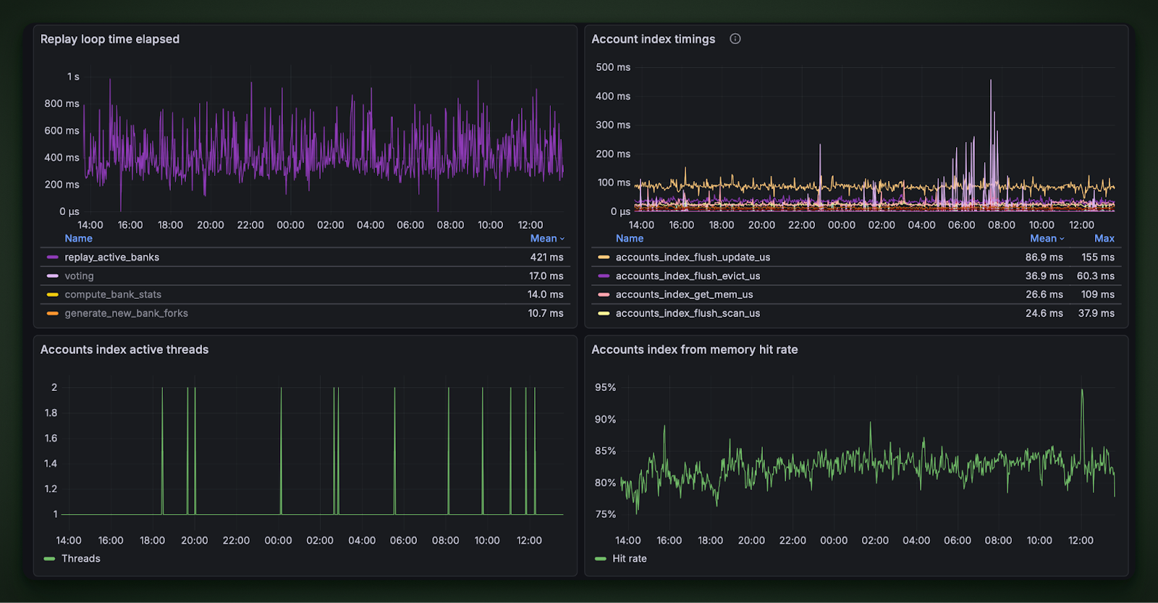Viewport: 1158px width, 603px height.
Task: Open the Accounts index active threads title
Action: (x=124, y=350)
